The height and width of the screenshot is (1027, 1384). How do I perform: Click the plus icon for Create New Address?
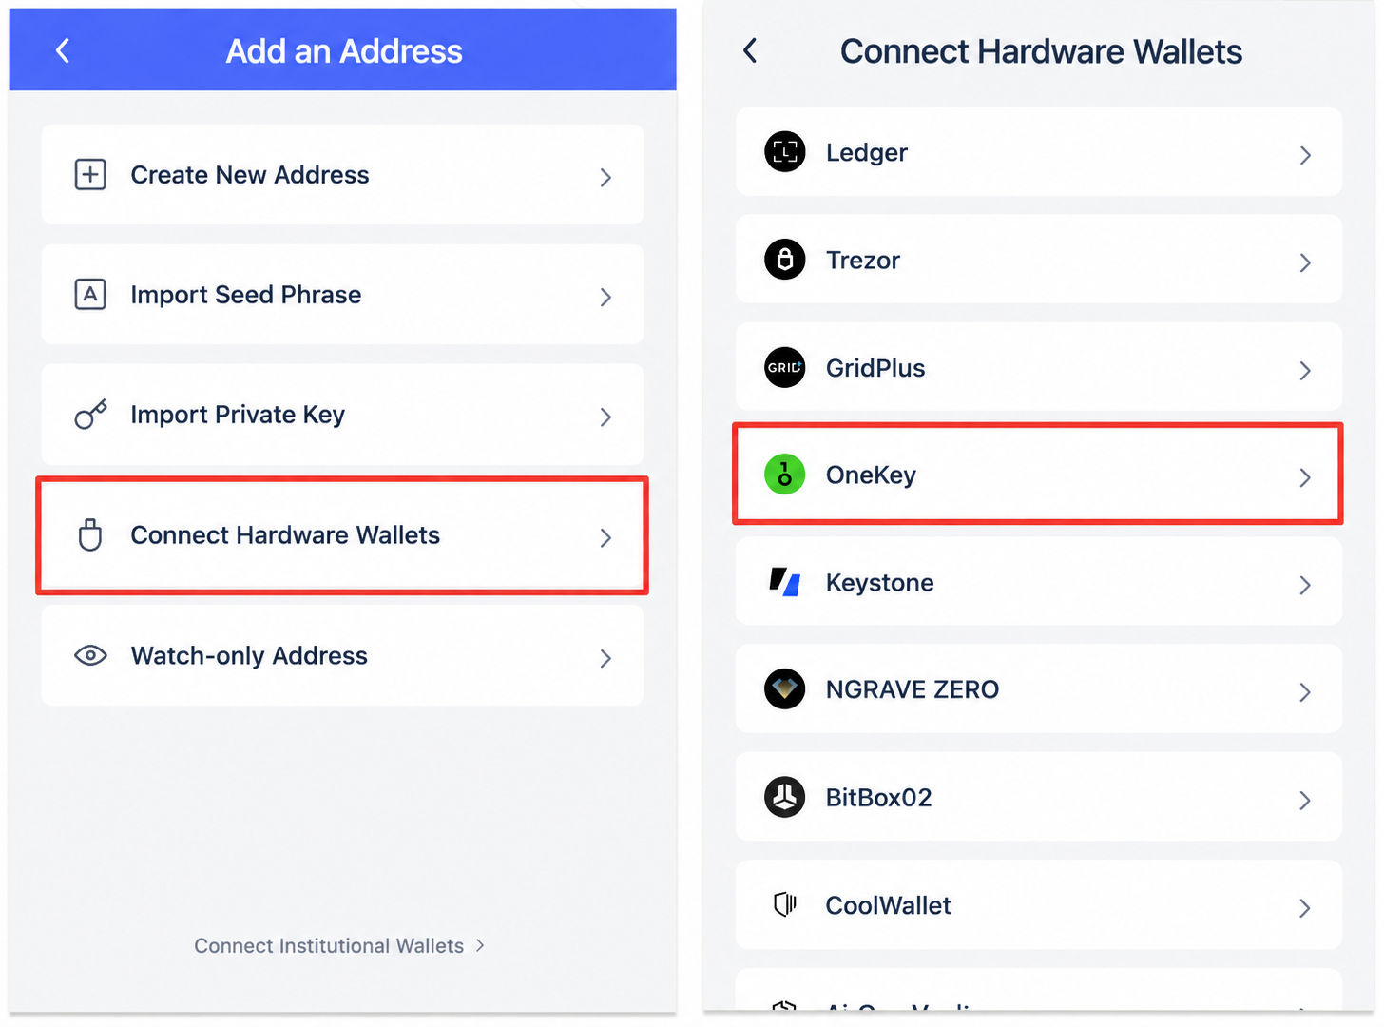pyautogui.click(x=90, y=175)
